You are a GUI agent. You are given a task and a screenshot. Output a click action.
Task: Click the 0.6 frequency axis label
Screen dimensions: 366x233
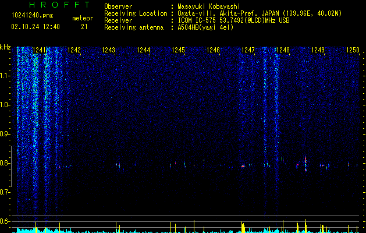[5, 221]
